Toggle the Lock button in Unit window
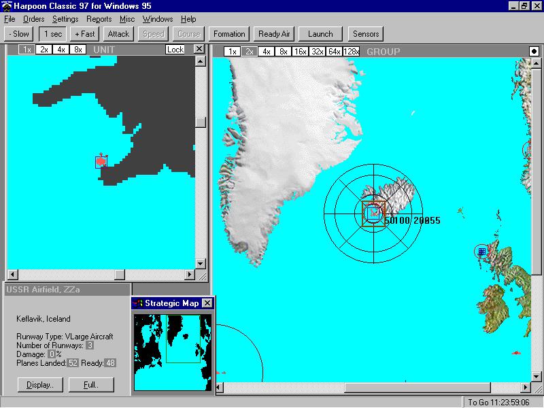The width and height of the screenshot is (544, 408). (x=175, y=50)
